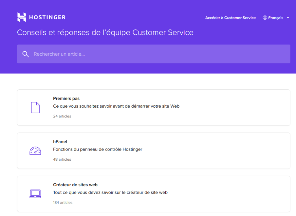
Task: Click the Premiers pas description text
Action: pos(116,106)
